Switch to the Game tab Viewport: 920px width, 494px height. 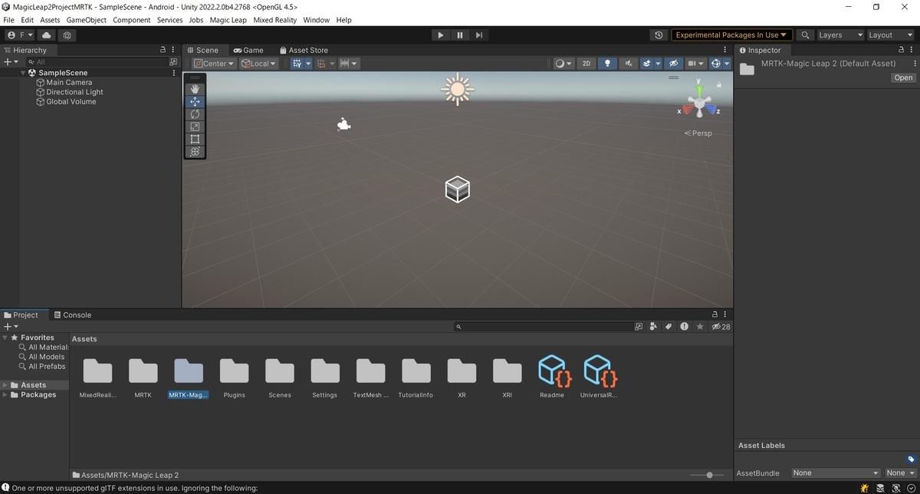[248, 50]
